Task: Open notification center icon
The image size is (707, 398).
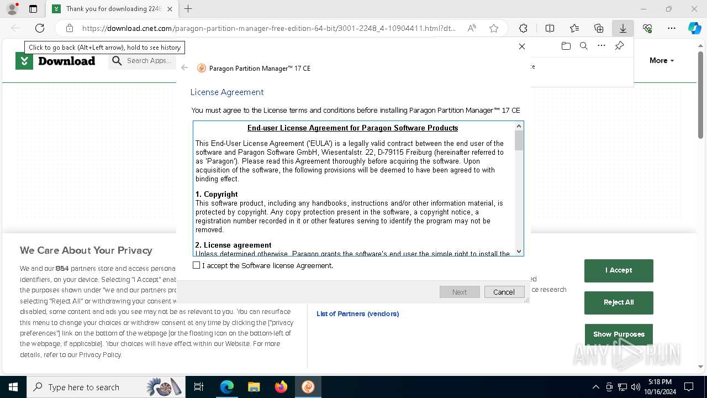Action: (x=689, y=387)
